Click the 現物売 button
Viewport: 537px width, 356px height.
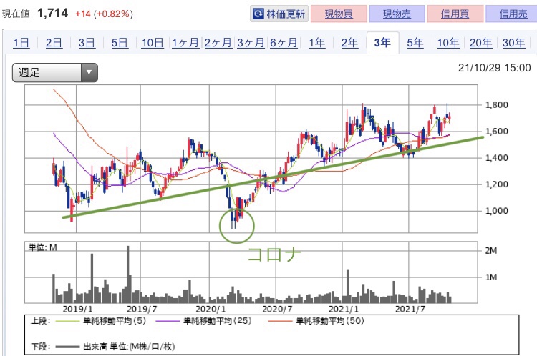coord(397,14)
